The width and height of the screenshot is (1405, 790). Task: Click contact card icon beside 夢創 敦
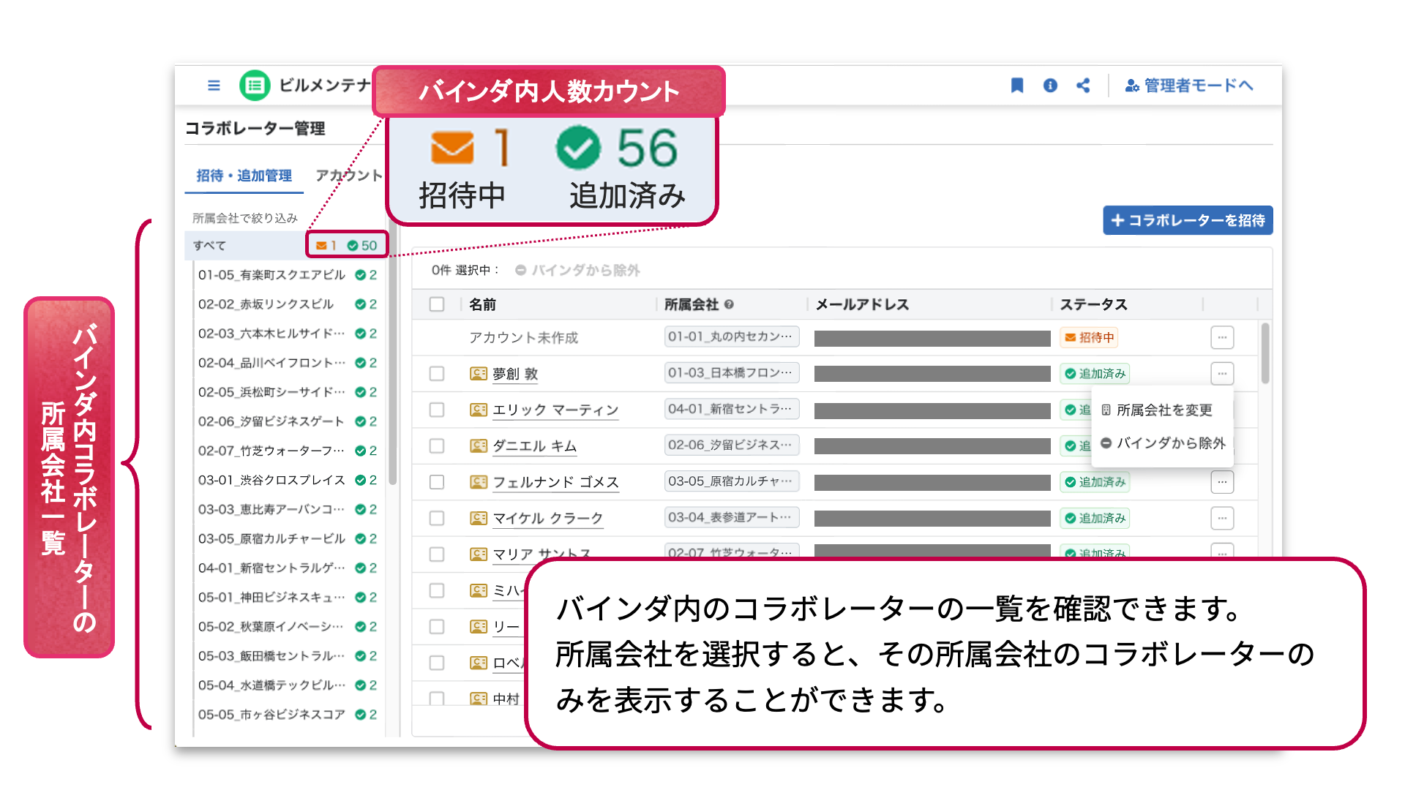point(478,374)
